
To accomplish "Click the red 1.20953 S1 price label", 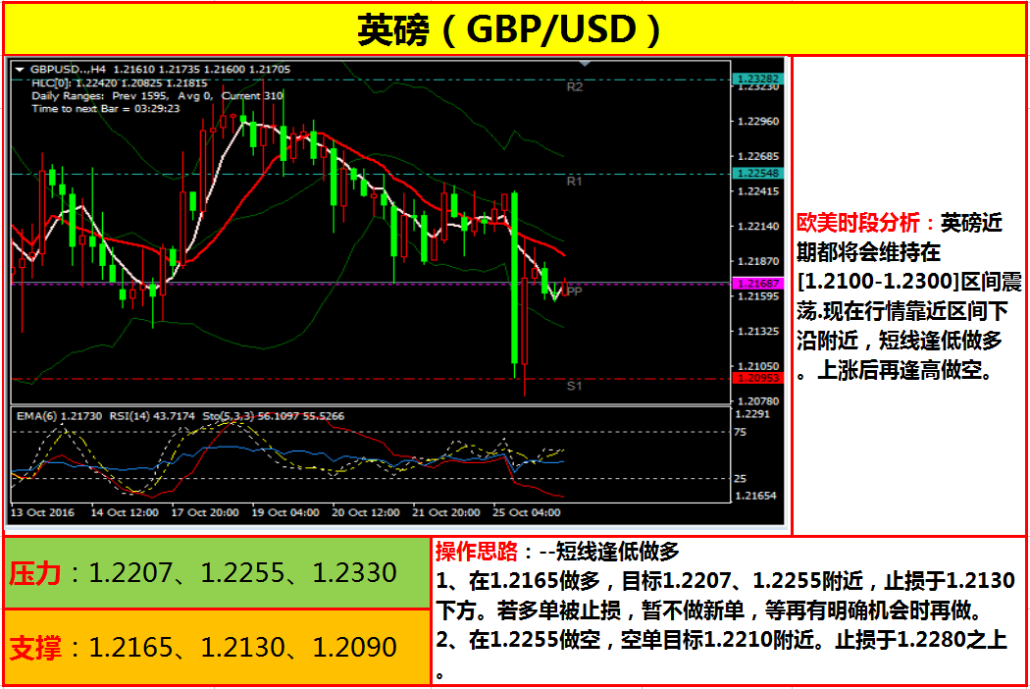I will pos(757,378).
